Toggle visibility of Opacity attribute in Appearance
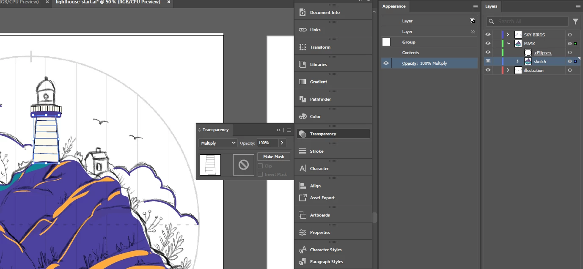This screenshot has height=269, width=583. [x=386, y=63]
